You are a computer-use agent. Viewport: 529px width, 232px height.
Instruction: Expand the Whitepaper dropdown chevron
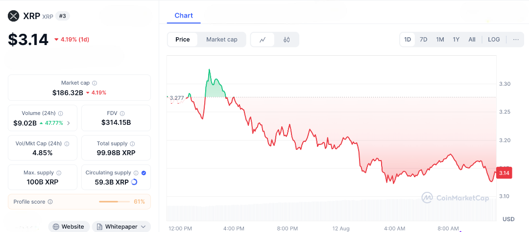pos(143,227)
